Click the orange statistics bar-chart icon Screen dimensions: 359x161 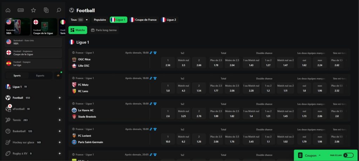[x=58, y=75]
